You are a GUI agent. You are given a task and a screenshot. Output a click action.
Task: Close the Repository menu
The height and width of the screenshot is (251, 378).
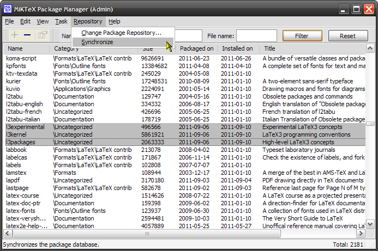(88, 21)
